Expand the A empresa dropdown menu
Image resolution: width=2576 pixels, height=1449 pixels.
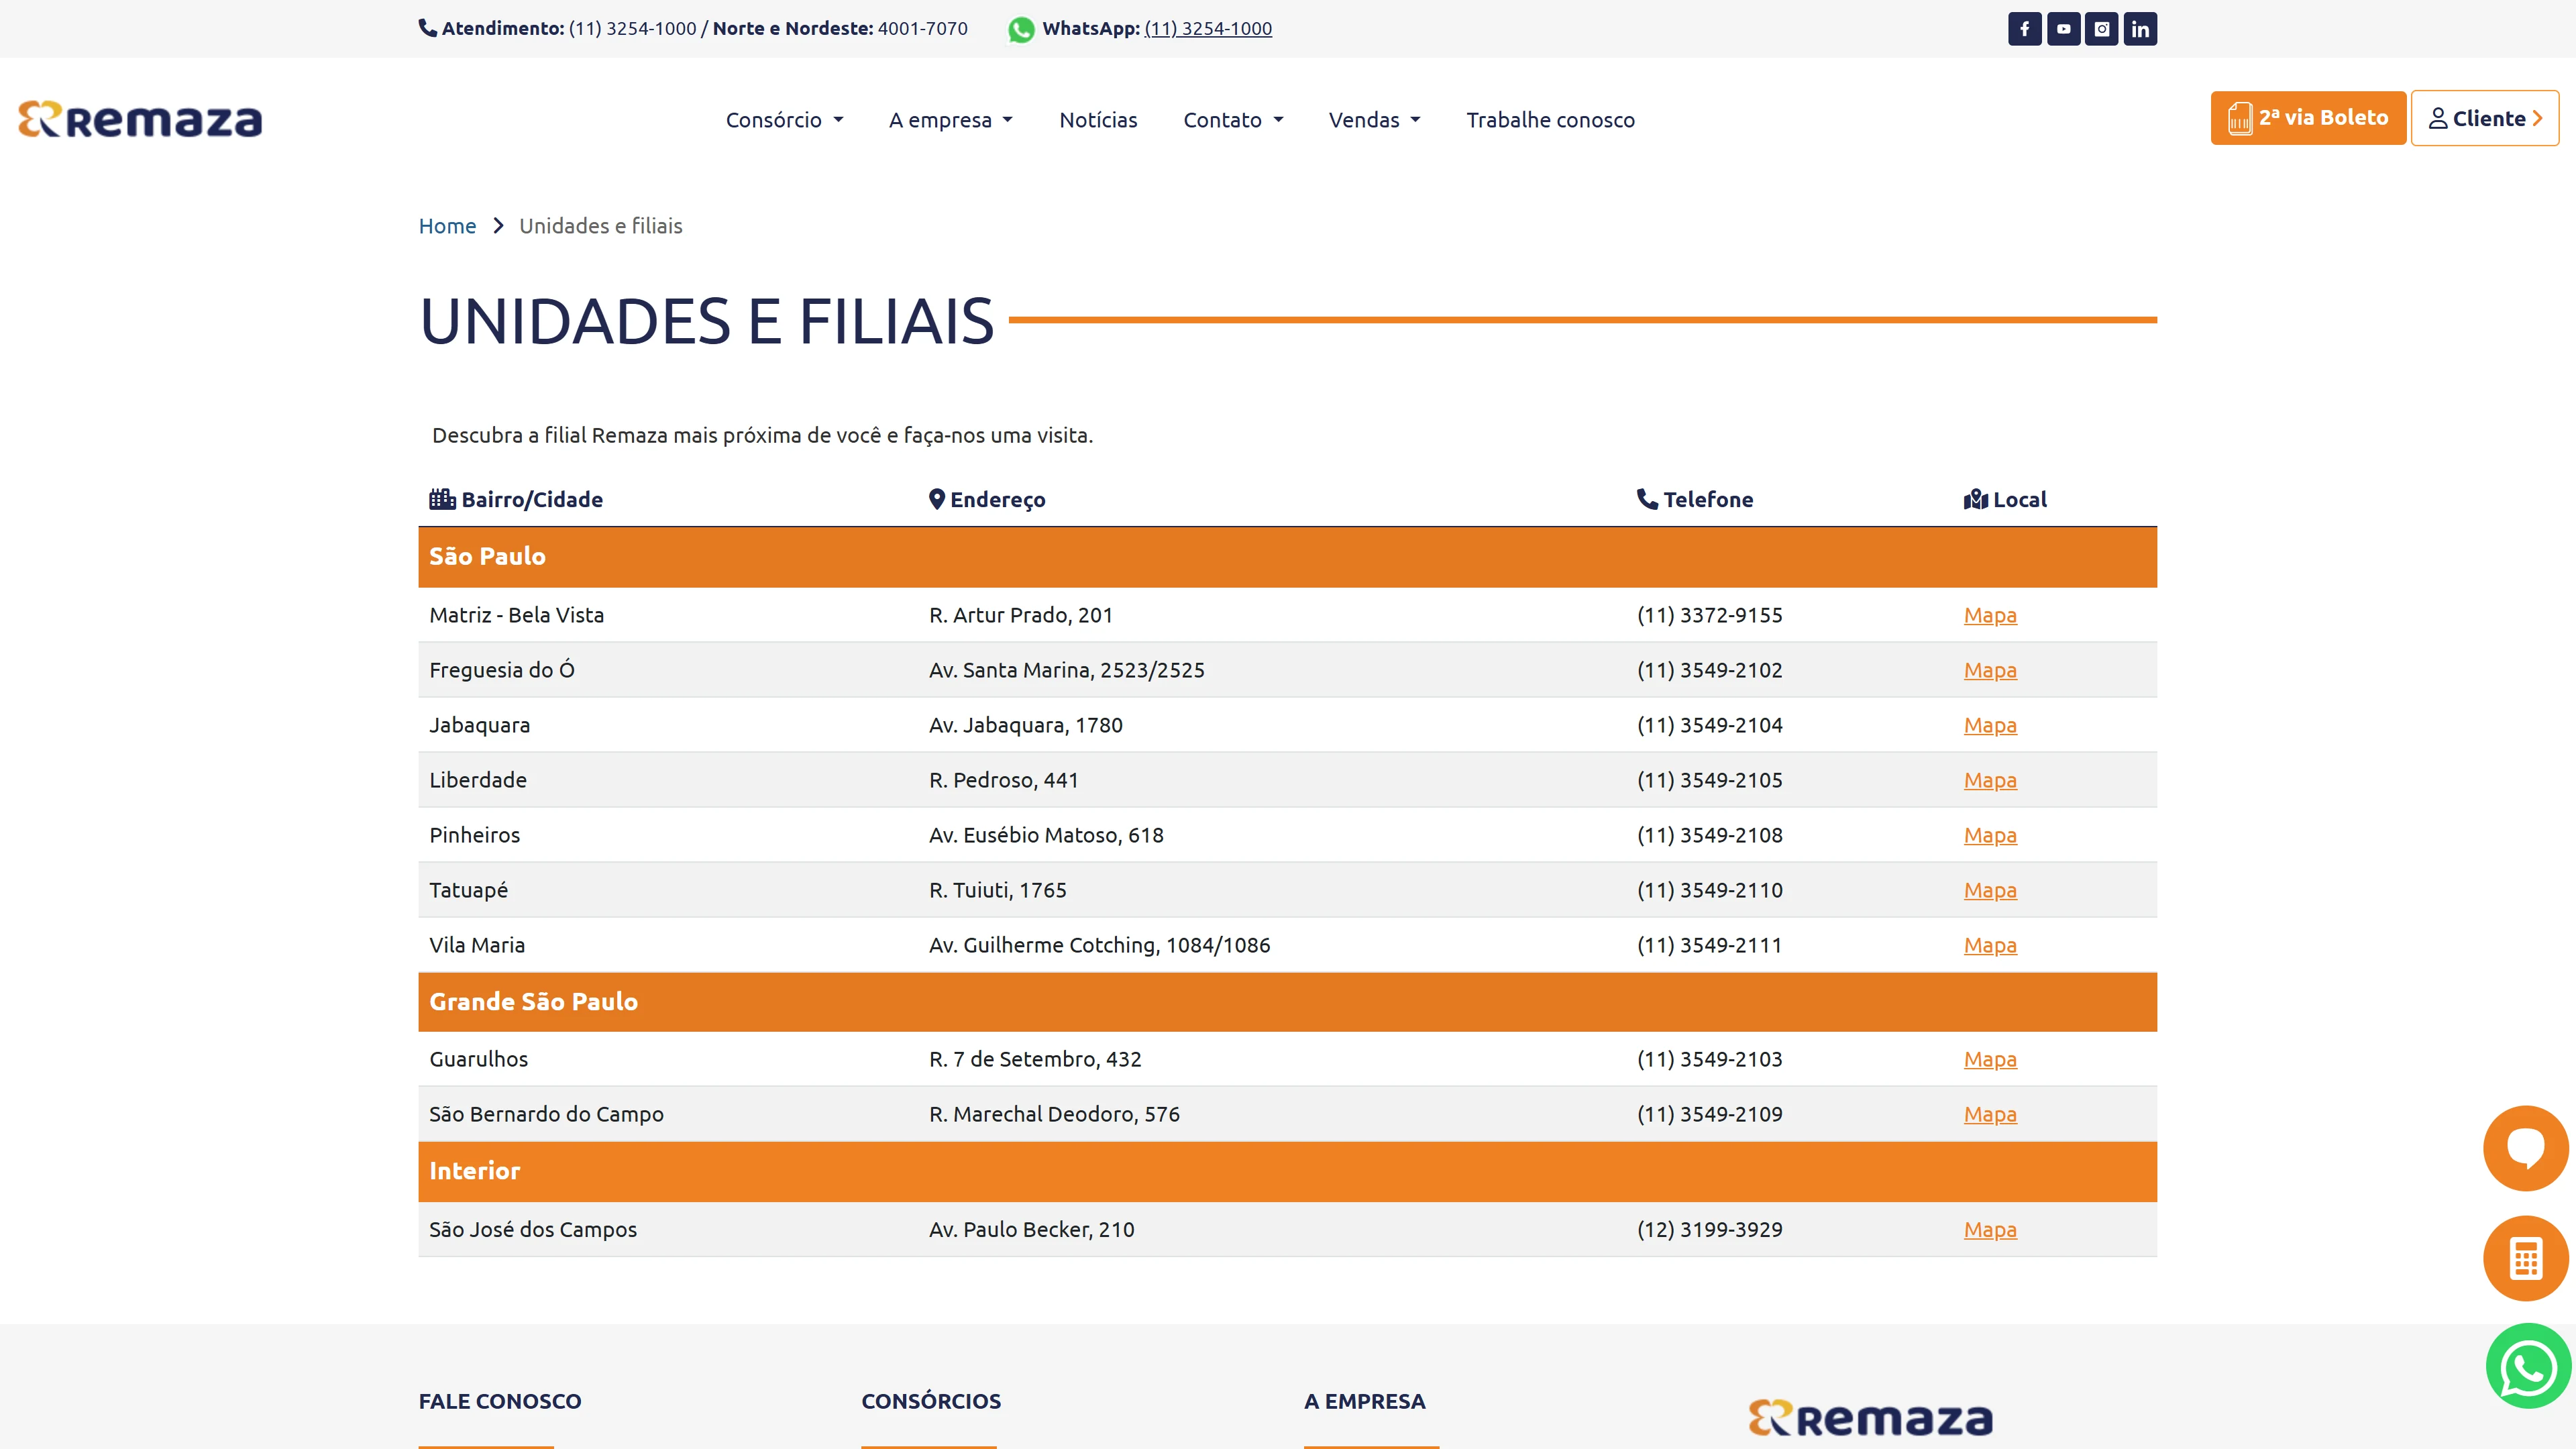pyautogui.click(x=950, y=120)
